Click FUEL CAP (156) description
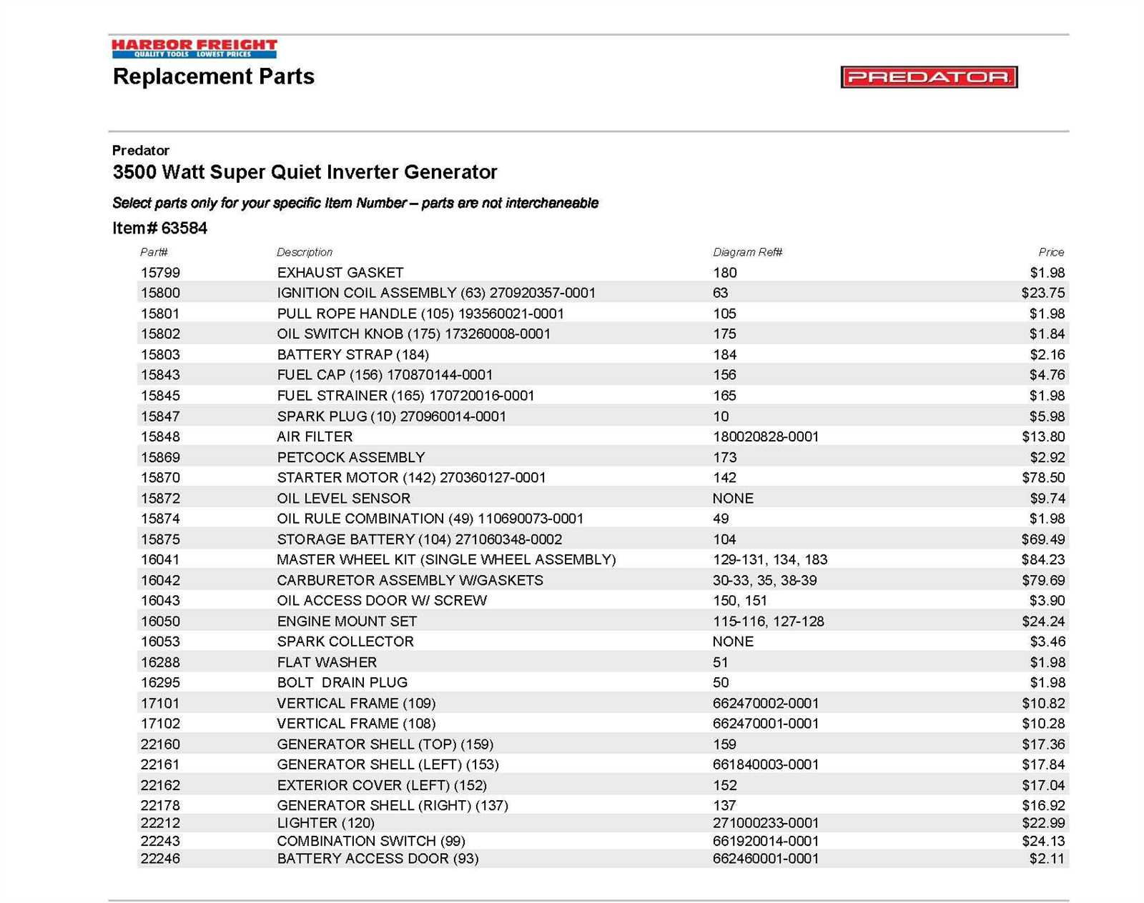 (385, 375)
